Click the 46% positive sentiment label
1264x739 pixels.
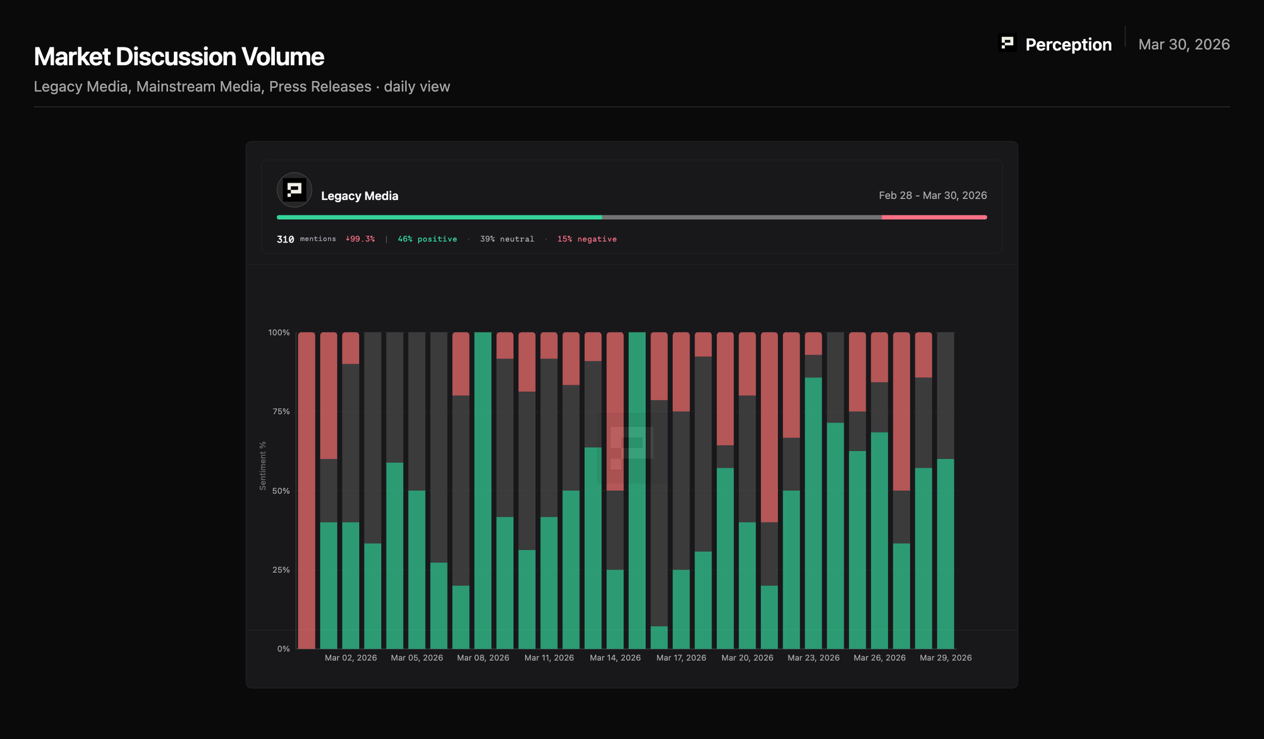427,239
